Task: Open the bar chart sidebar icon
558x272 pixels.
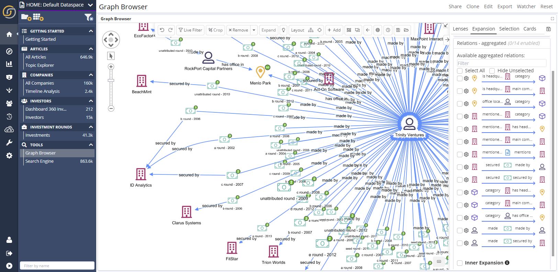Action: (x=9, y=64)
